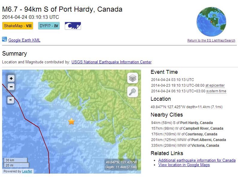
Task: Open the Leaflet attribution link
Action: [27, 172]
